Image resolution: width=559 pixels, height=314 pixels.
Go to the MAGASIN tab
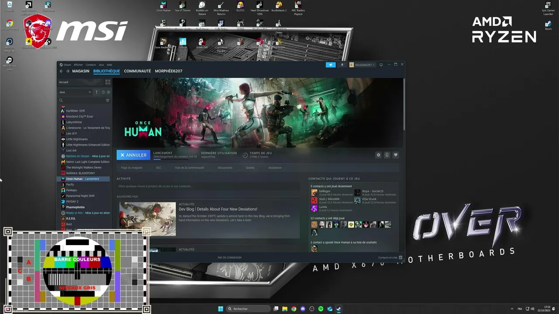81,71
